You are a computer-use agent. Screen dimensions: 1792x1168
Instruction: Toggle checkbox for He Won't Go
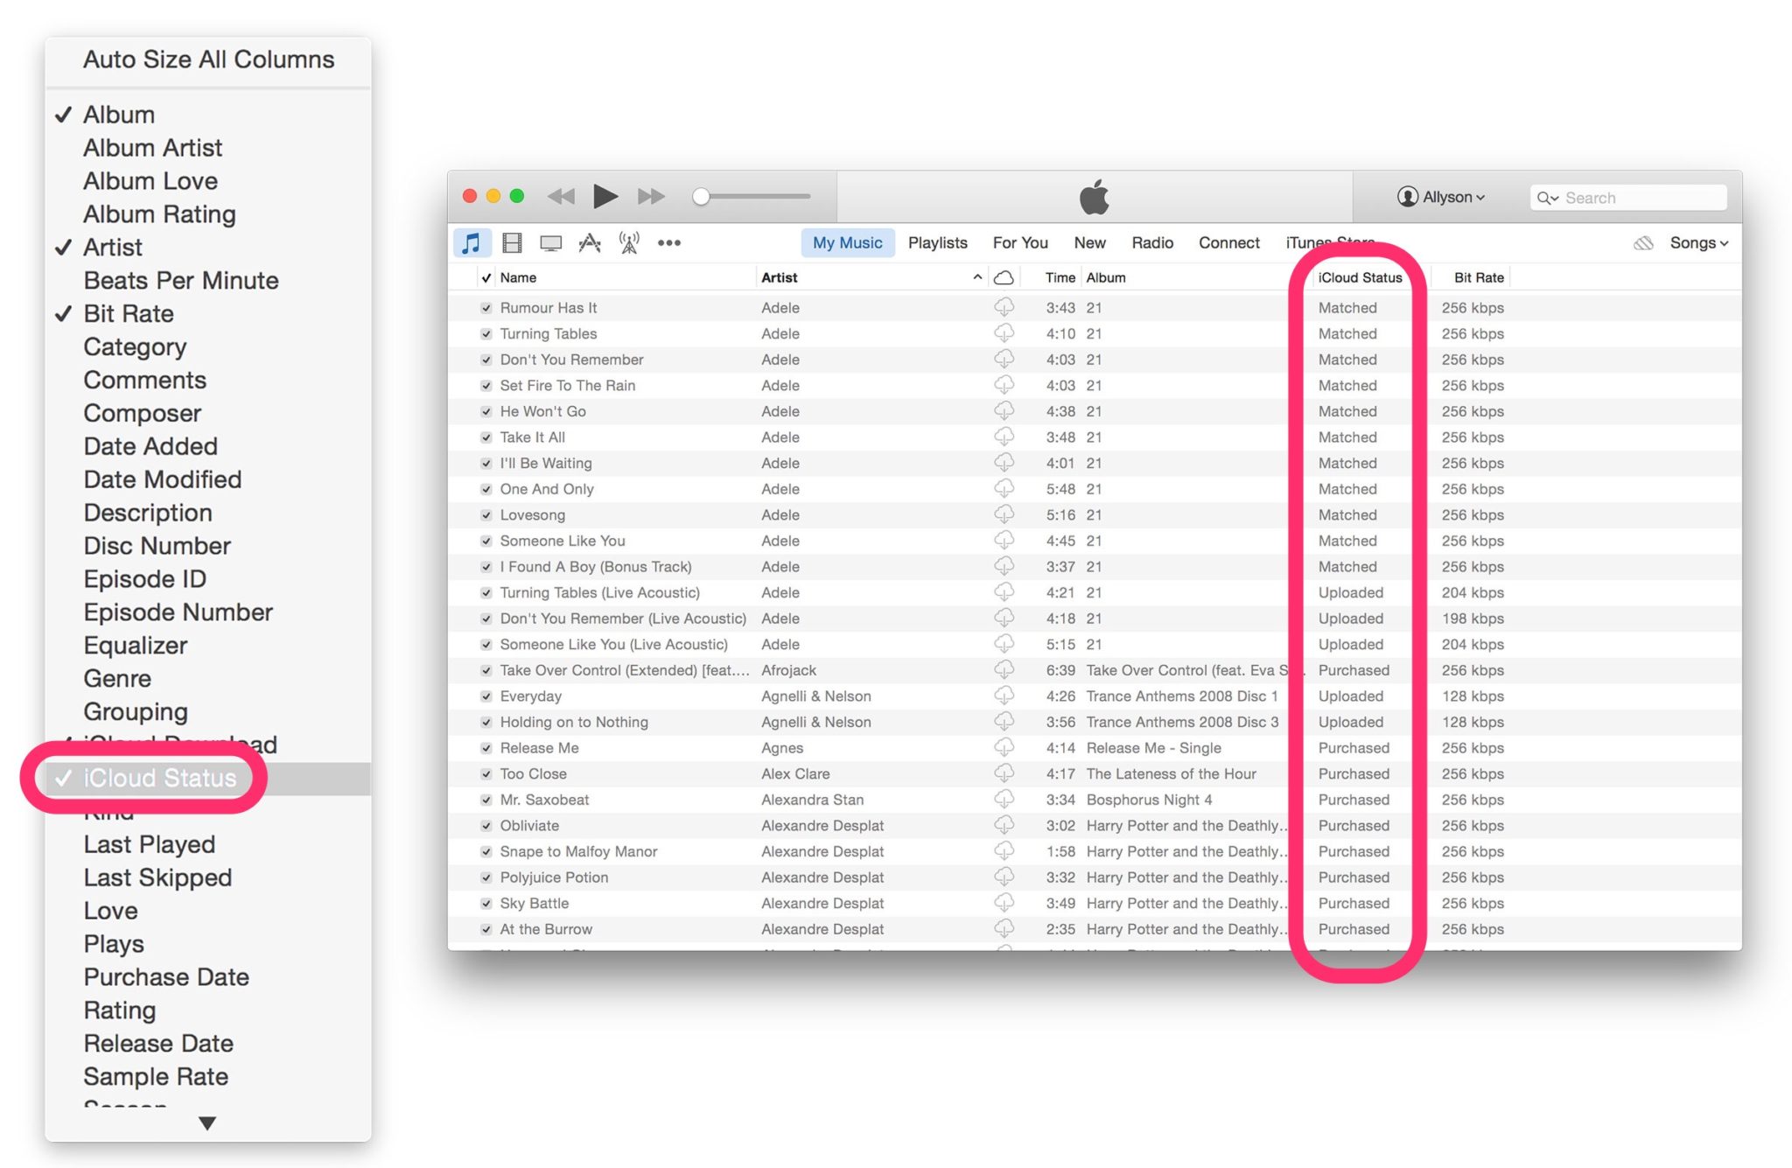click(x=486, y=411)
